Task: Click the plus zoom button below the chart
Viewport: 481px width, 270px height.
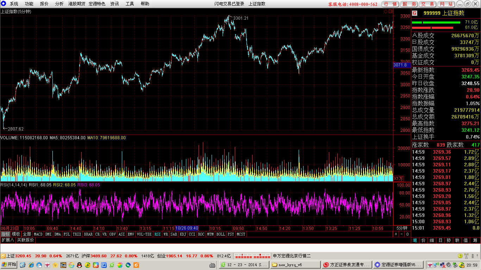Action: tap(396, 234)
